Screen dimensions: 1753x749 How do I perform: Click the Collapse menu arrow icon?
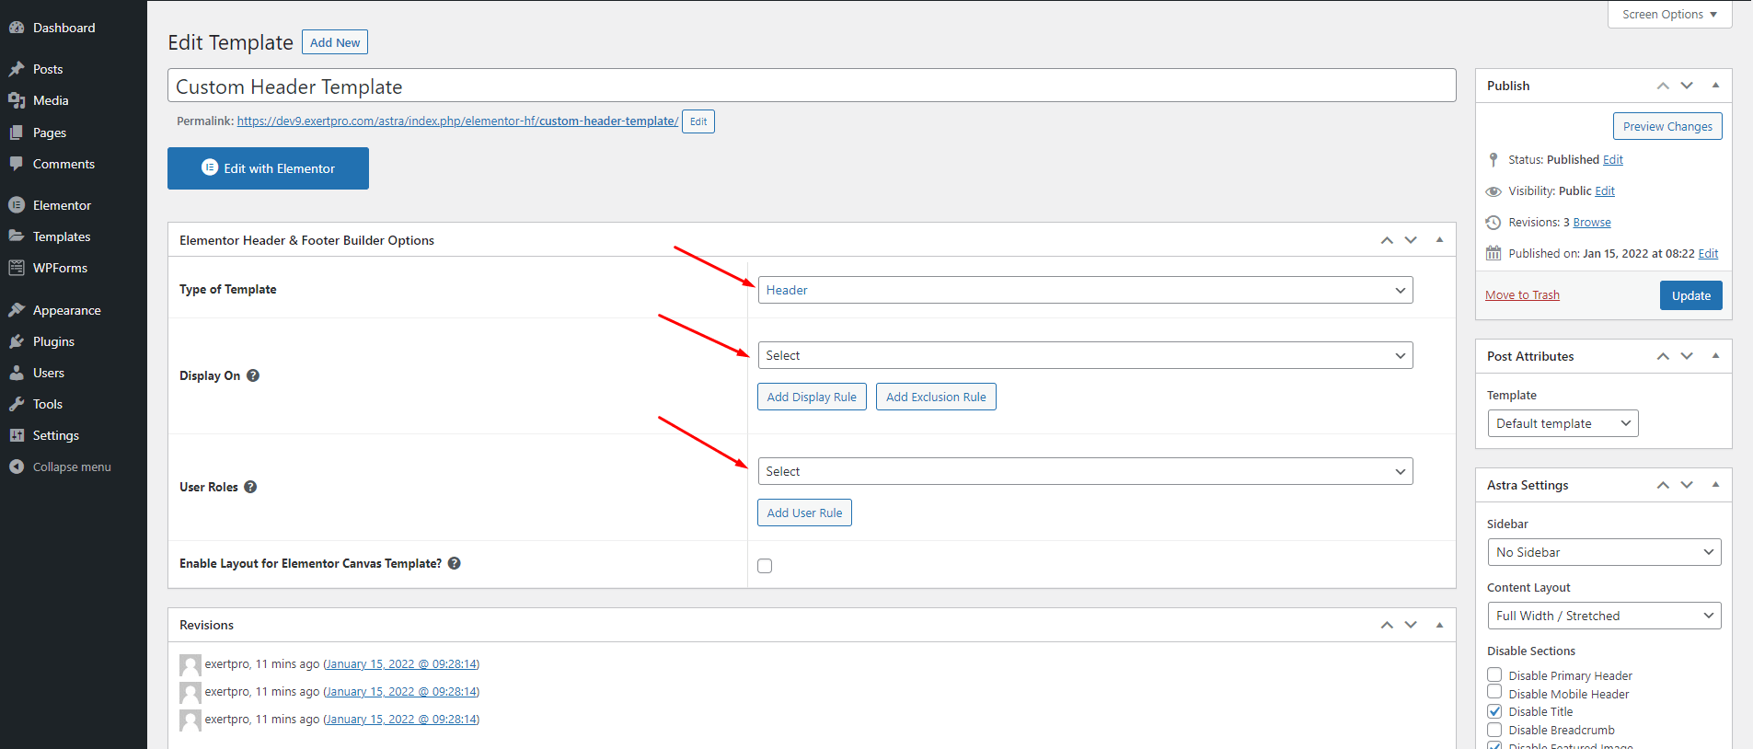(17, 467)
